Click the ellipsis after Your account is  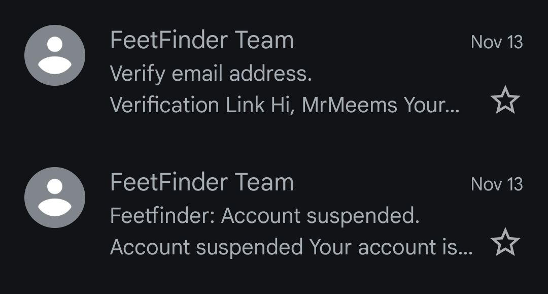466,253
